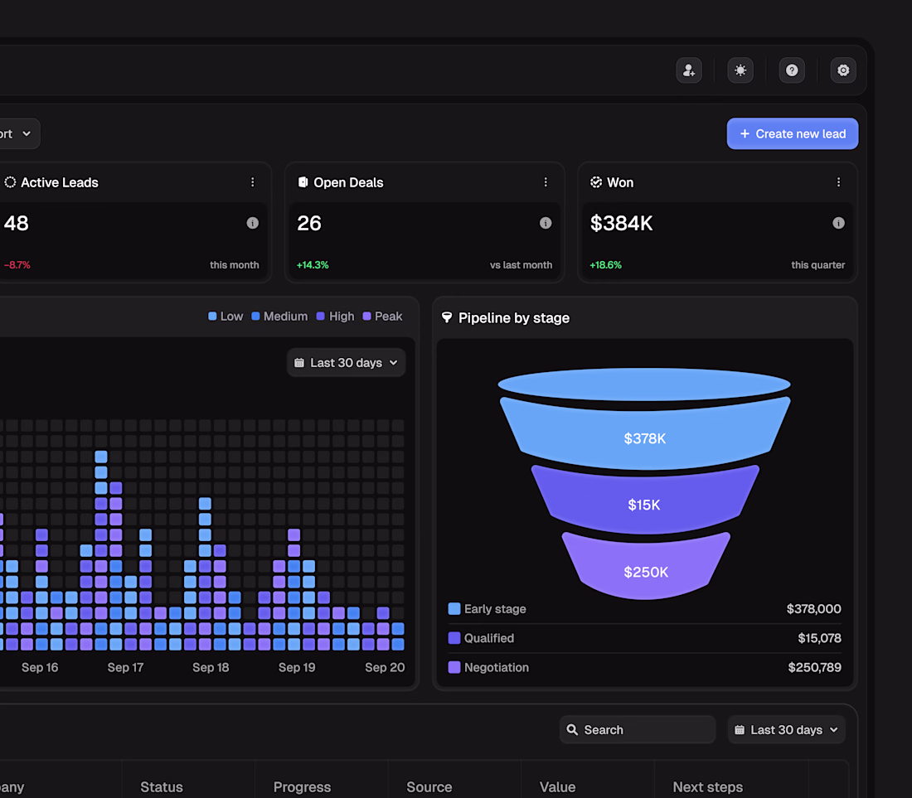Sort table by Status column

tap(162, 787)
